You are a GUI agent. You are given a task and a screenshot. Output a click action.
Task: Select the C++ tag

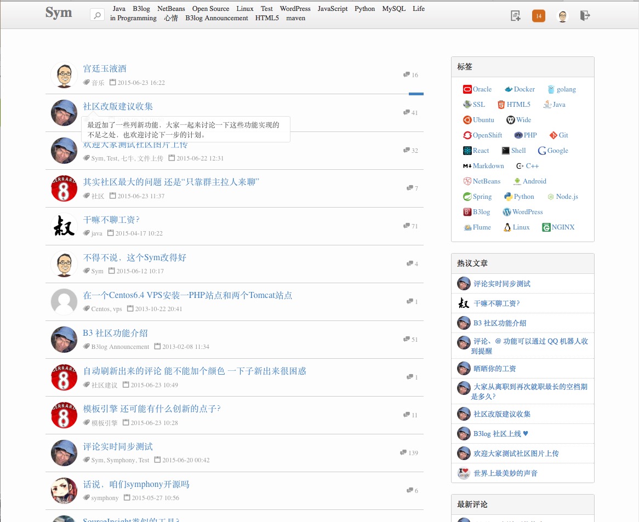tap(527, 166)
